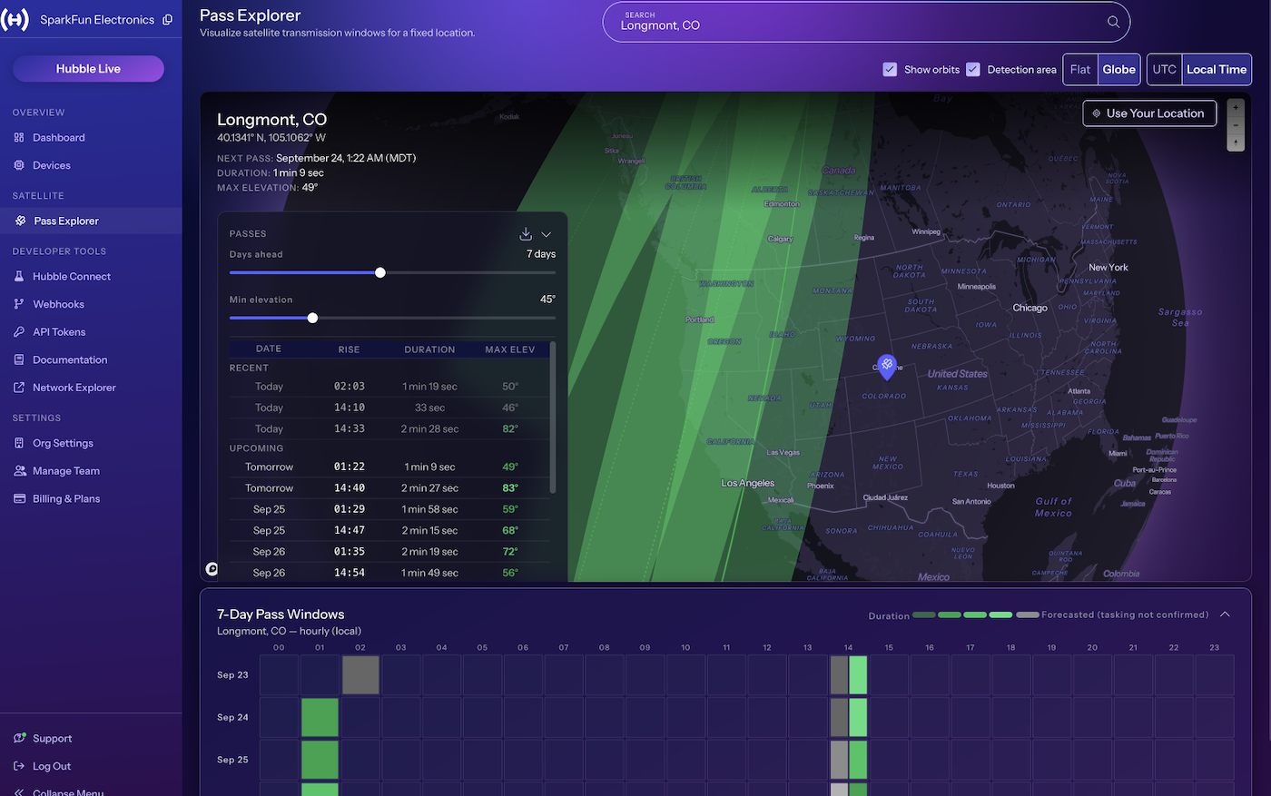Viewport: 1271px width, 796px height.
Task: Collapse the 7-Day Pass Windows section
Action: (x=1225, y=614)
